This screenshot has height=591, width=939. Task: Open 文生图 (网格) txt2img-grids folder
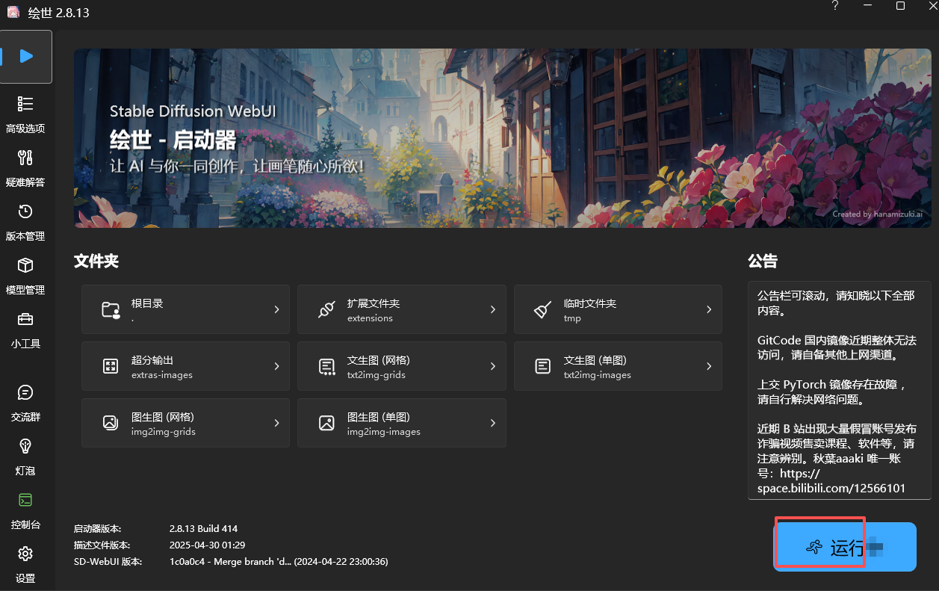tap(401, 366)
